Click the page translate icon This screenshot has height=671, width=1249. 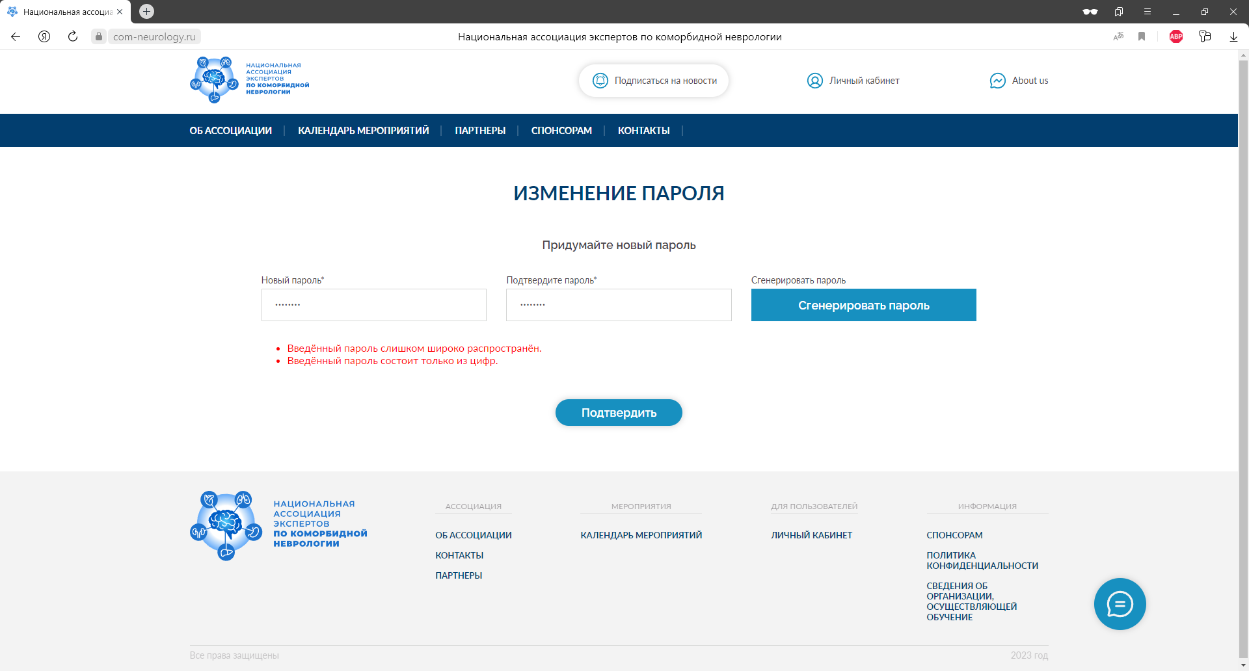pos(1118,36)
